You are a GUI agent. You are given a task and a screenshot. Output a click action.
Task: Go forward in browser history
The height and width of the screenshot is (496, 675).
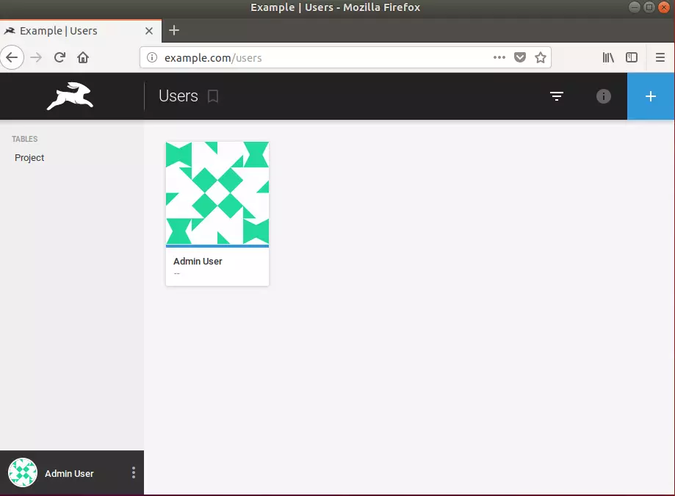[36, 57]
